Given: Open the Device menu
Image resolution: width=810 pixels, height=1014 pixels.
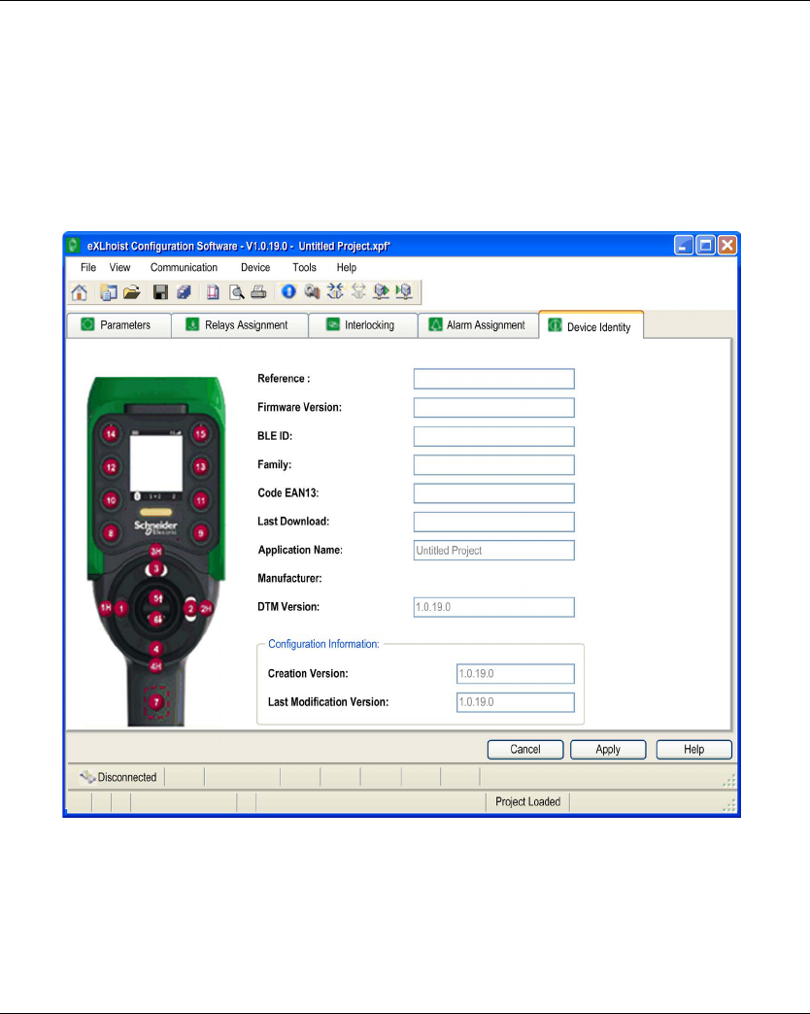Looking at the screenshot, I should click(255, 267).
